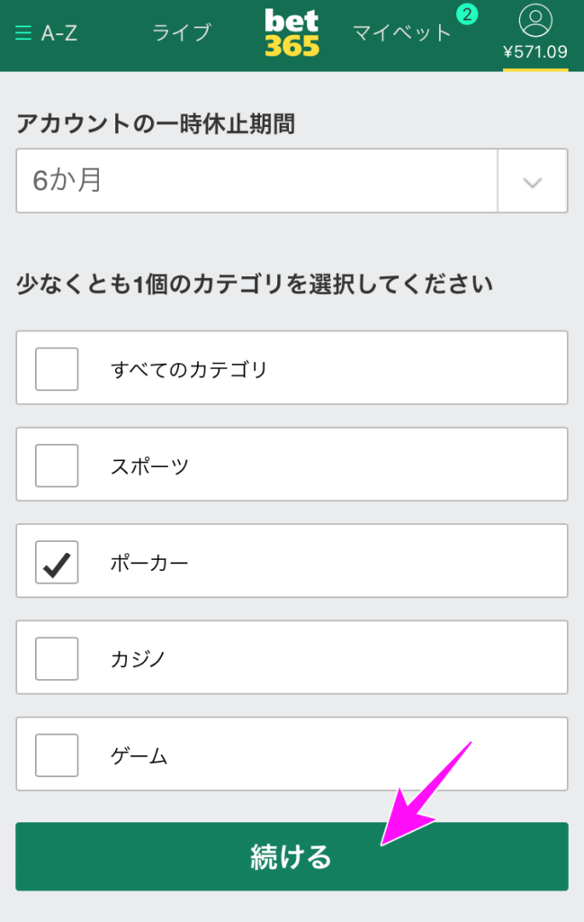Uncheck the ポーカー category
The height and width of the screenshot is (922, 584).
point(56,562)
